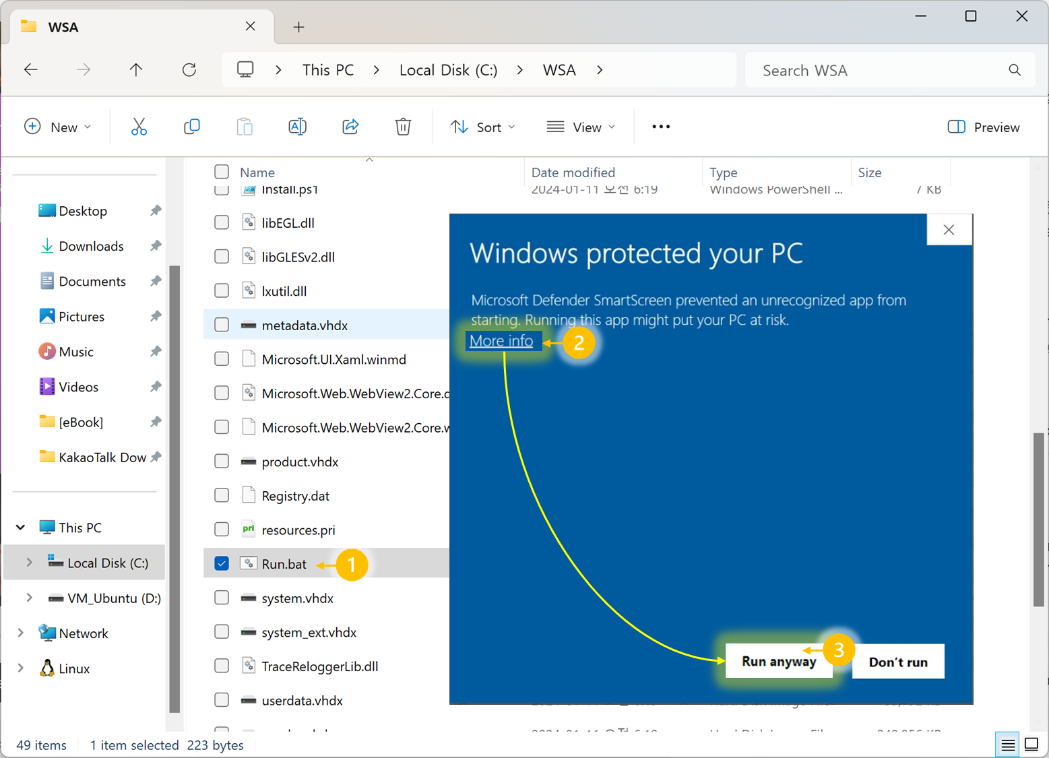Select the product.vhdx file
The height and width of the screenshot is (758, 1049).
tap(300, 462)
